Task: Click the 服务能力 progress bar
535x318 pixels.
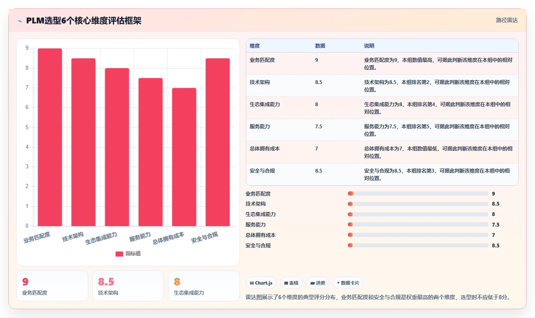Action: pyautogui.click(x=418, y=225)
